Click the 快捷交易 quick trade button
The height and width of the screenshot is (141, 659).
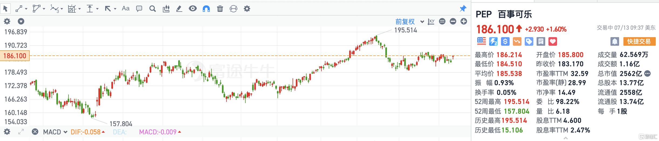639,41
